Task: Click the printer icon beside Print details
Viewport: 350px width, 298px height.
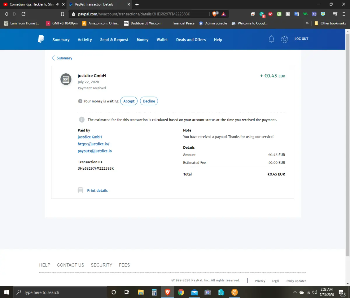Action: 80,190
